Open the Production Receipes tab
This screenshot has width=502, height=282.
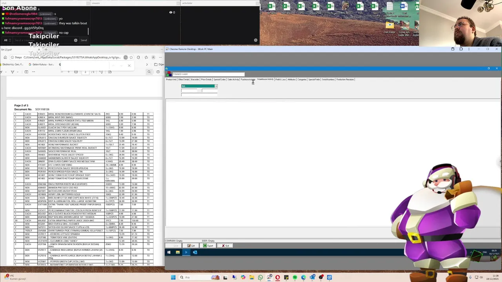345,80
